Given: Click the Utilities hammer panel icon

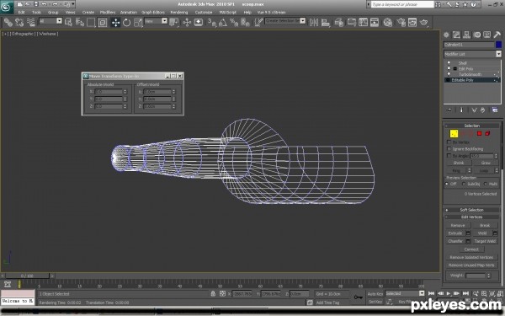Looking at the screenshot, I should [x=497, y=35].
